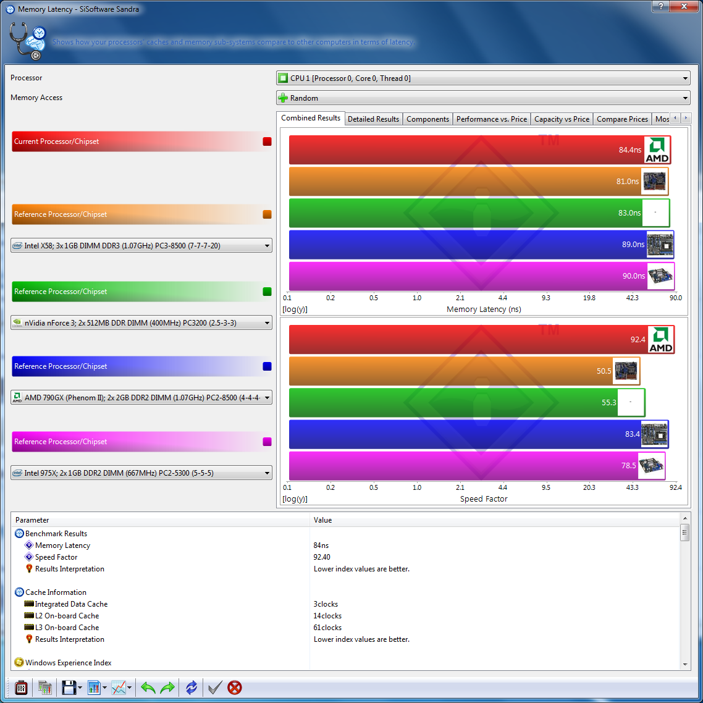Click motherboard thumbnail on 89.0ns blue bar
Image resolution: width=703 pixels, height=703 pixels.
click(660, 245)
